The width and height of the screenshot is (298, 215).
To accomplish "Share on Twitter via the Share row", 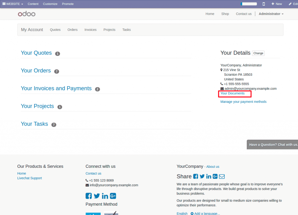I will pos(202,176).
